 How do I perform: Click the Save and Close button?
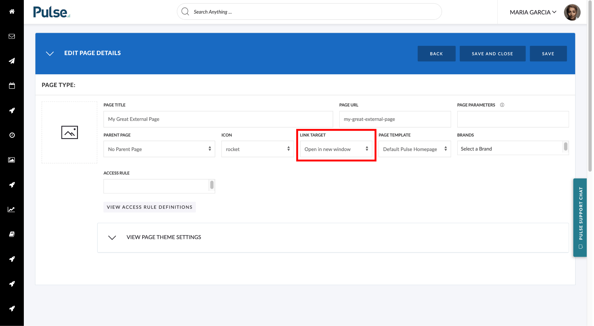pyautogui.click(x=492, y=54)
